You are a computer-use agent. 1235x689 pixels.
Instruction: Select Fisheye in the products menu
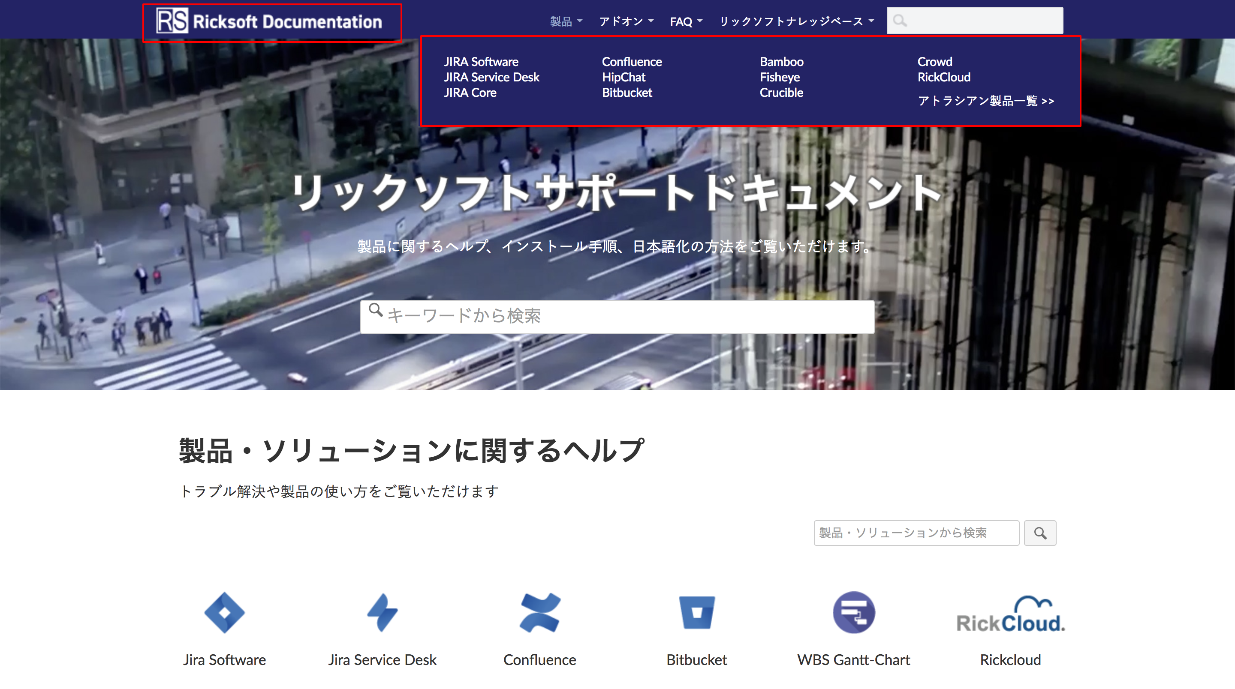pos(780,77)
